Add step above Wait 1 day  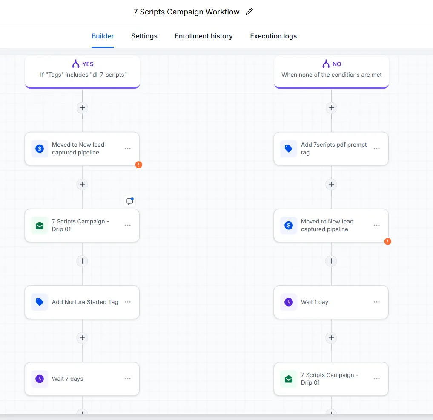[x=331, y=261]
